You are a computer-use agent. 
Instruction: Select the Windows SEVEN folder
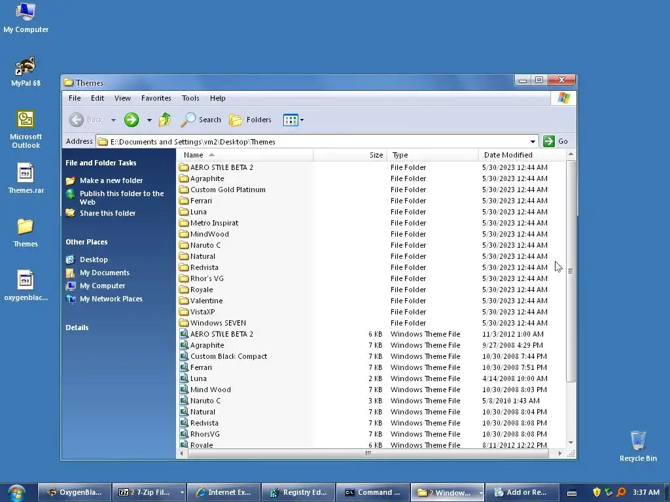coord(213,323)
